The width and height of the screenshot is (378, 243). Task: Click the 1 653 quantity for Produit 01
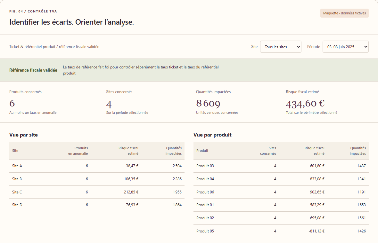pyautogui.click(x=361, y=205)
